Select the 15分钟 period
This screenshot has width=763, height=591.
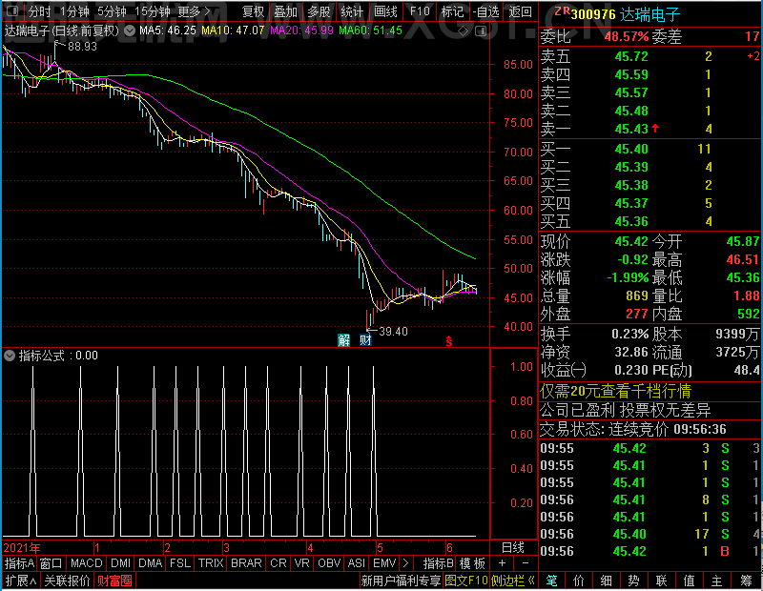pos(152,11)
